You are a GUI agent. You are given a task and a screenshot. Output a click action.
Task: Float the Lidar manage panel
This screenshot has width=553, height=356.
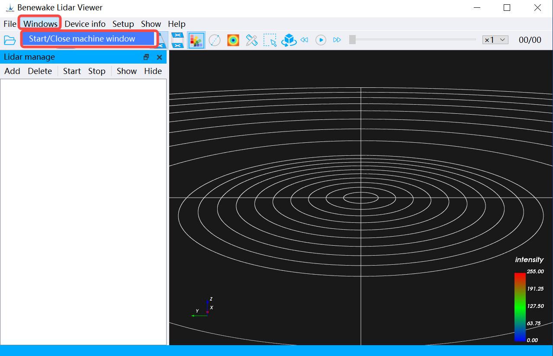click(146, 57)
